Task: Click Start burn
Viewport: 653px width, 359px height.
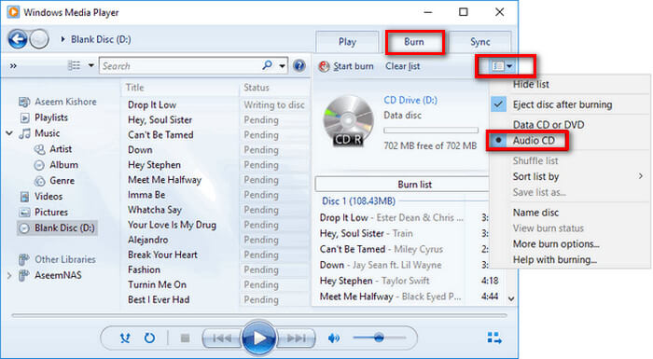Action: tap(346, 66)
